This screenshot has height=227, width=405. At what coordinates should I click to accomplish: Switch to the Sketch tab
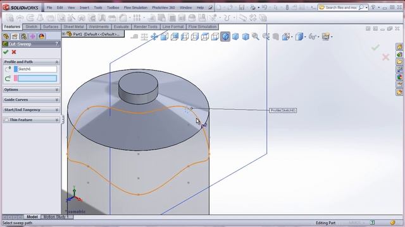coord(32,26)
